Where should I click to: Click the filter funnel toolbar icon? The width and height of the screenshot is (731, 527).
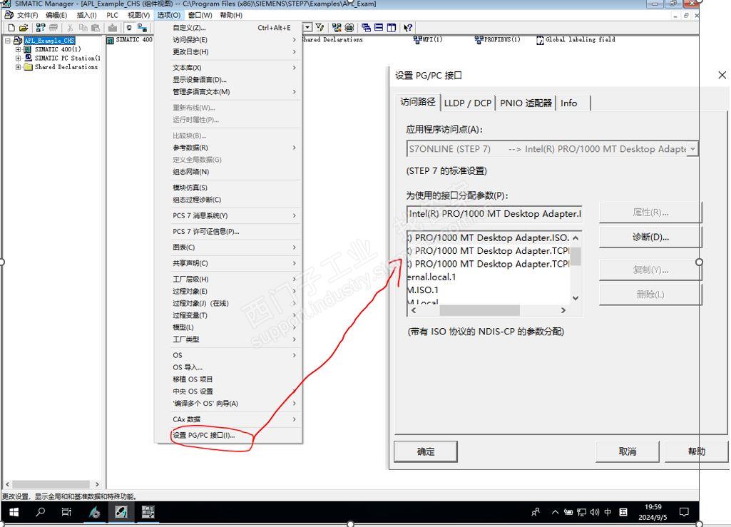(320, 28)
